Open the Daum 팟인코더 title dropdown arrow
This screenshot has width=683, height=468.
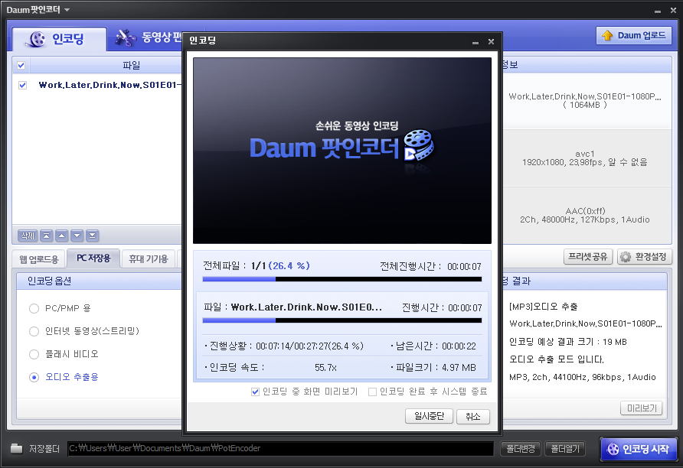click(67, 10)
